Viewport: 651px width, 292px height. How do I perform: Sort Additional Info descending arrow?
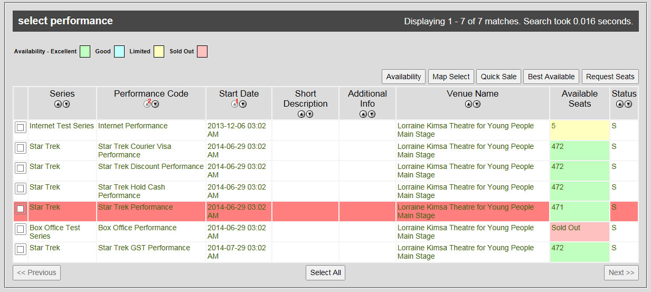click(x=372, y=114)
